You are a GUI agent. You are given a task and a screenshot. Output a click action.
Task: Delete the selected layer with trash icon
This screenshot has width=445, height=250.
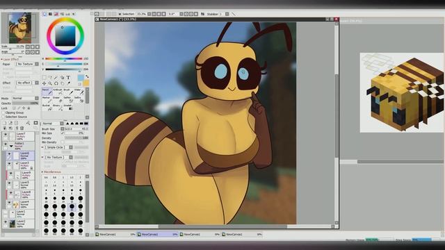(x=22, y=128)
